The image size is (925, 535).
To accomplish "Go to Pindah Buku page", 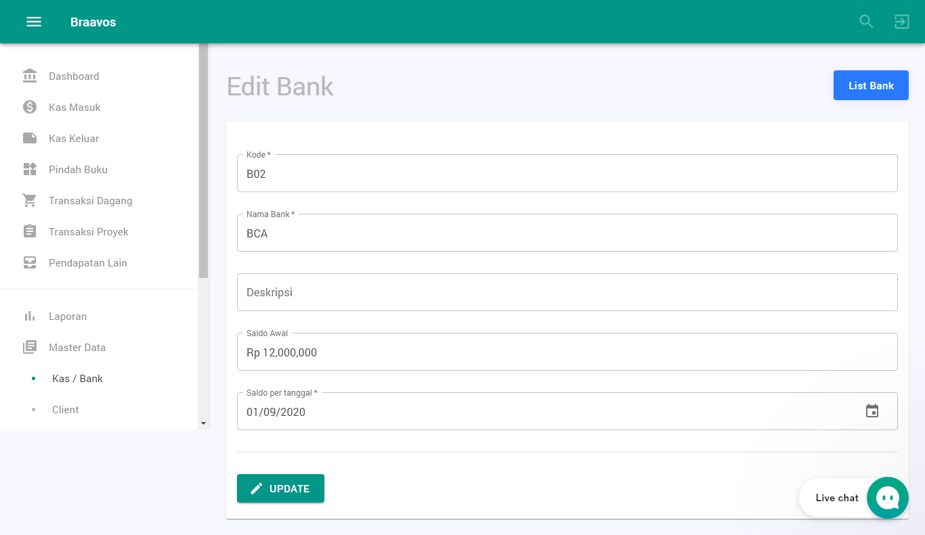I will tap(78, 170).
